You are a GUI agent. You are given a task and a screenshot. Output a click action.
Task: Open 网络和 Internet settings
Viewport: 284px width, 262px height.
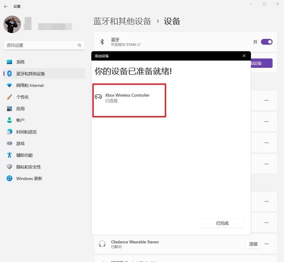[x=44, y=85]
